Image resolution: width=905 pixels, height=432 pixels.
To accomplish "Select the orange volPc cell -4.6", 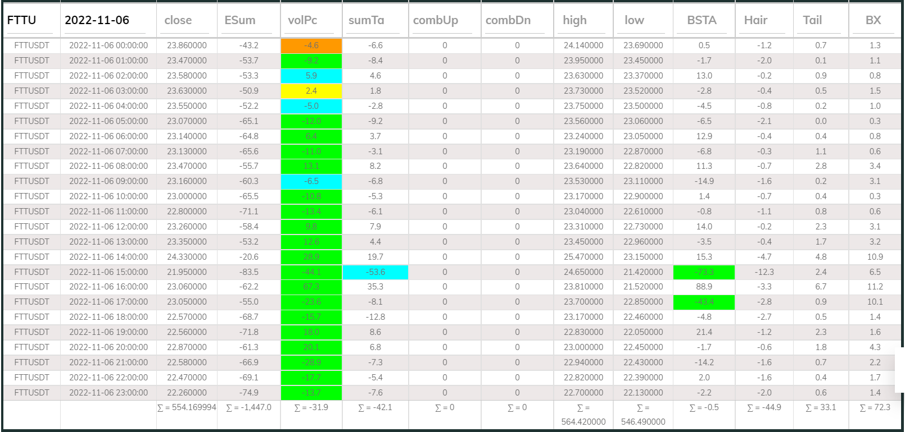I will 311,45.
